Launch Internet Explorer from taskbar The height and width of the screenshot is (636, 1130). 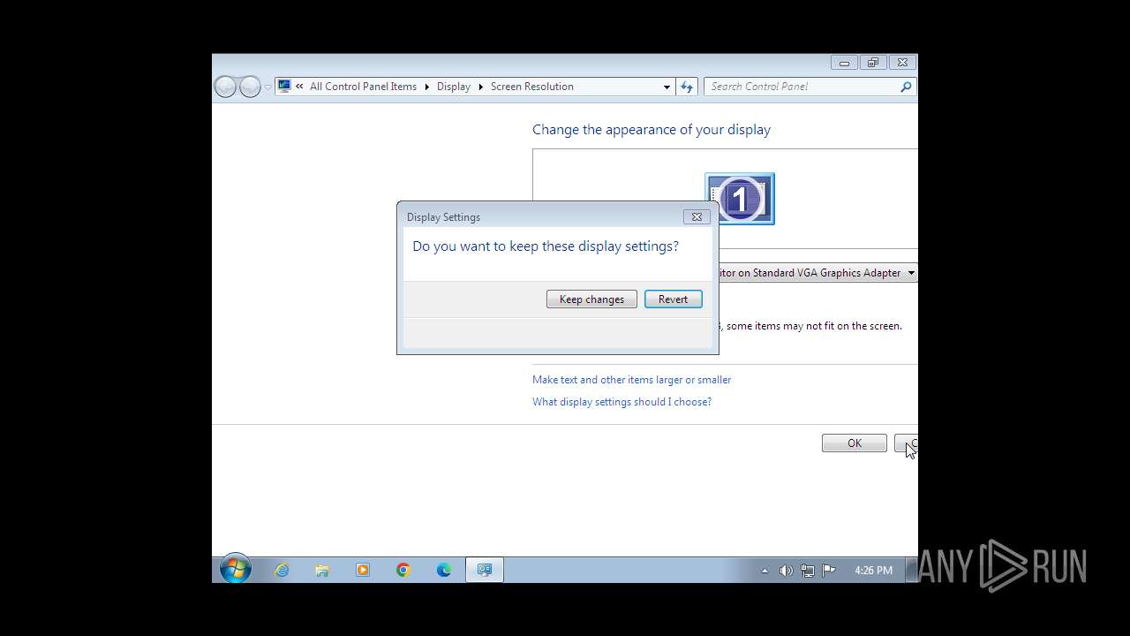tap(282, 571)
